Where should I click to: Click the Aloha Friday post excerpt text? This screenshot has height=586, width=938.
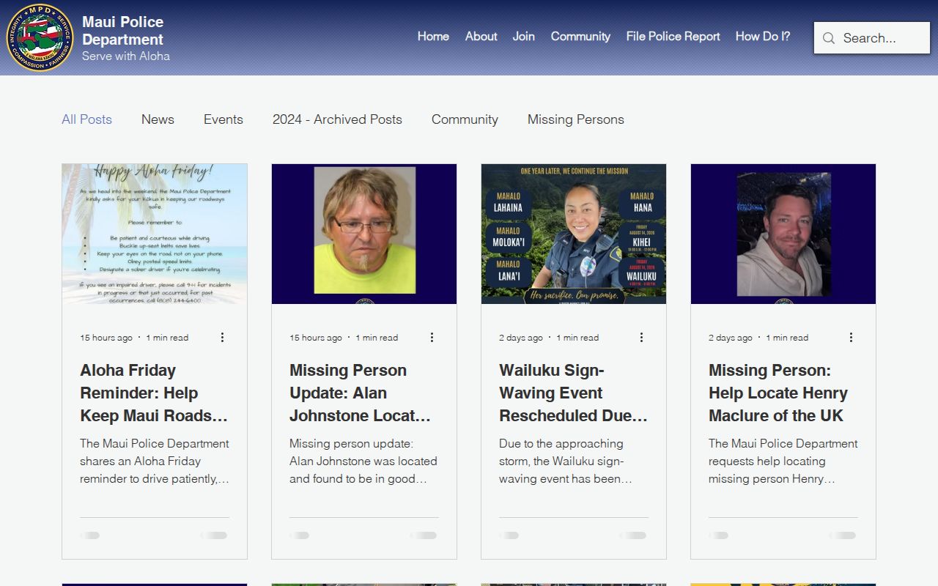coord(155,461)
